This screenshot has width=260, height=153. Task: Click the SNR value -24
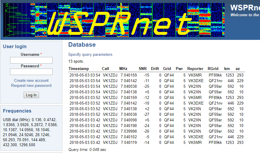pos(146,126)
